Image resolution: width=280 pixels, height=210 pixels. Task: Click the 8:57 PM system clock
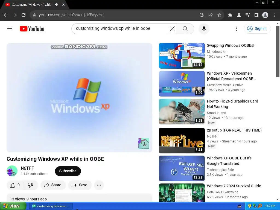point(270,206)
